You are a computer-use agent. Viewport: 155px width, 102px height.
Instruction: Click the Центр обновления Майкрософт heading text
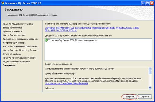click(x=60, y=74)
